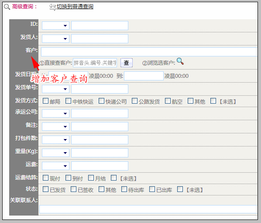Screen dimensions: 261x223
Task: Tick the 月结 settlement checkbox
Action: point(91,178)
